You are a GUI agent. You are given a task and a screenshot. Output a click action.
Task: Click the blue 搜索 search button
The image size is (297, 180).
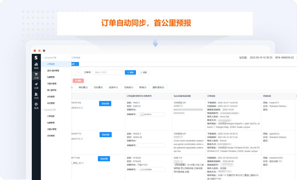coord(130,72)
